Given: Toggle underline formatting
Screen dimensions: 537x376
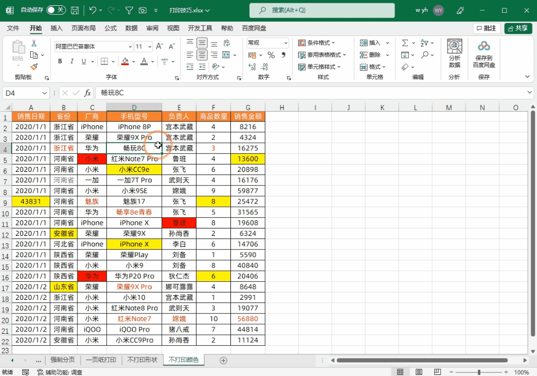Looking at the screenshot, I should point(84,61).
